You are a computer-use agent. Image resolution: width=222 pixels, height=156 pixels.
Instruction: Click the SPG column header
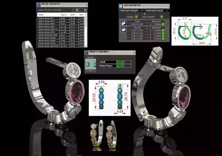(81, 15)
